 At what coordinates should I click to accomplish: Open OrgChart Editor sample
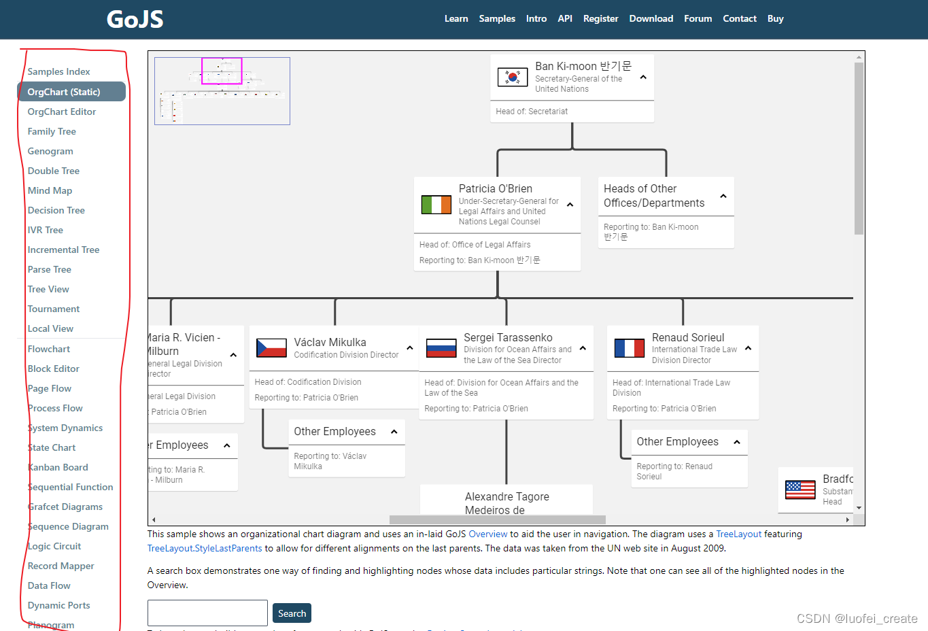[x=62, y=112]
